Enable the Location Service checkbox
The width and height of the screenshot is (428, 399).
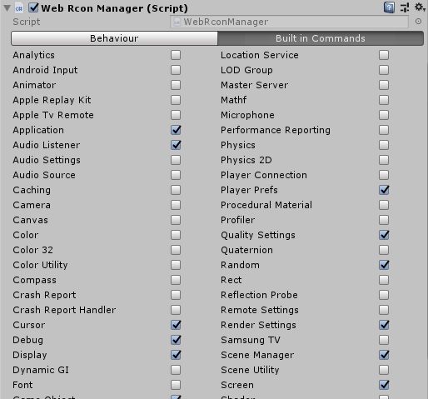[384, 55]
